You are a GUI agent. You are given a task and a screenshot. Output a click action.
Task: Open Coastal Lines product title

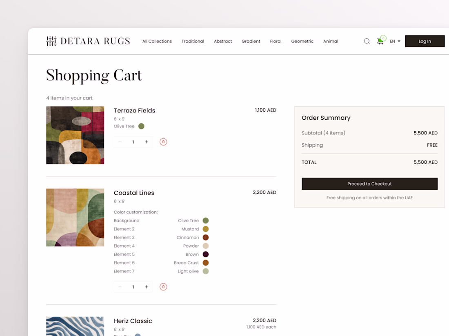[x=134, y=193]
